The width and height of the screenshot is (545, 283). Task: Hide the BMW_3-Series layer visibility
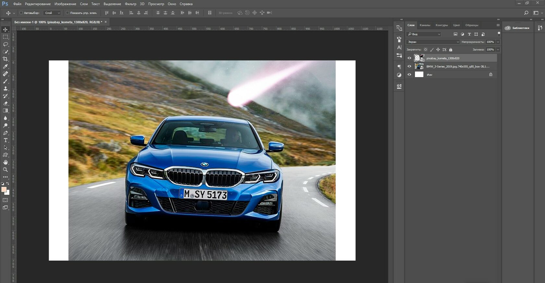point(409,66)
